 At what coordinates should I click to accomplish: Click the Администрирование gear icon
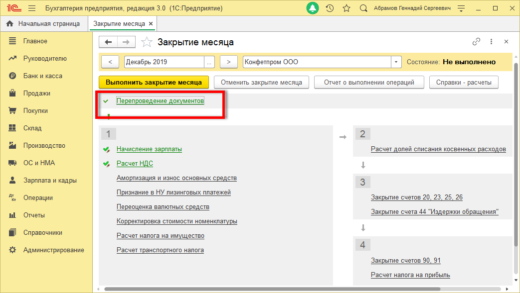(x=12, y=250)
